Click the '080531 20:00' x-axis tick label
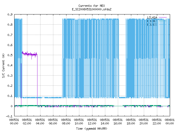The height and width of the screenshot is (131, 175). 144,122
